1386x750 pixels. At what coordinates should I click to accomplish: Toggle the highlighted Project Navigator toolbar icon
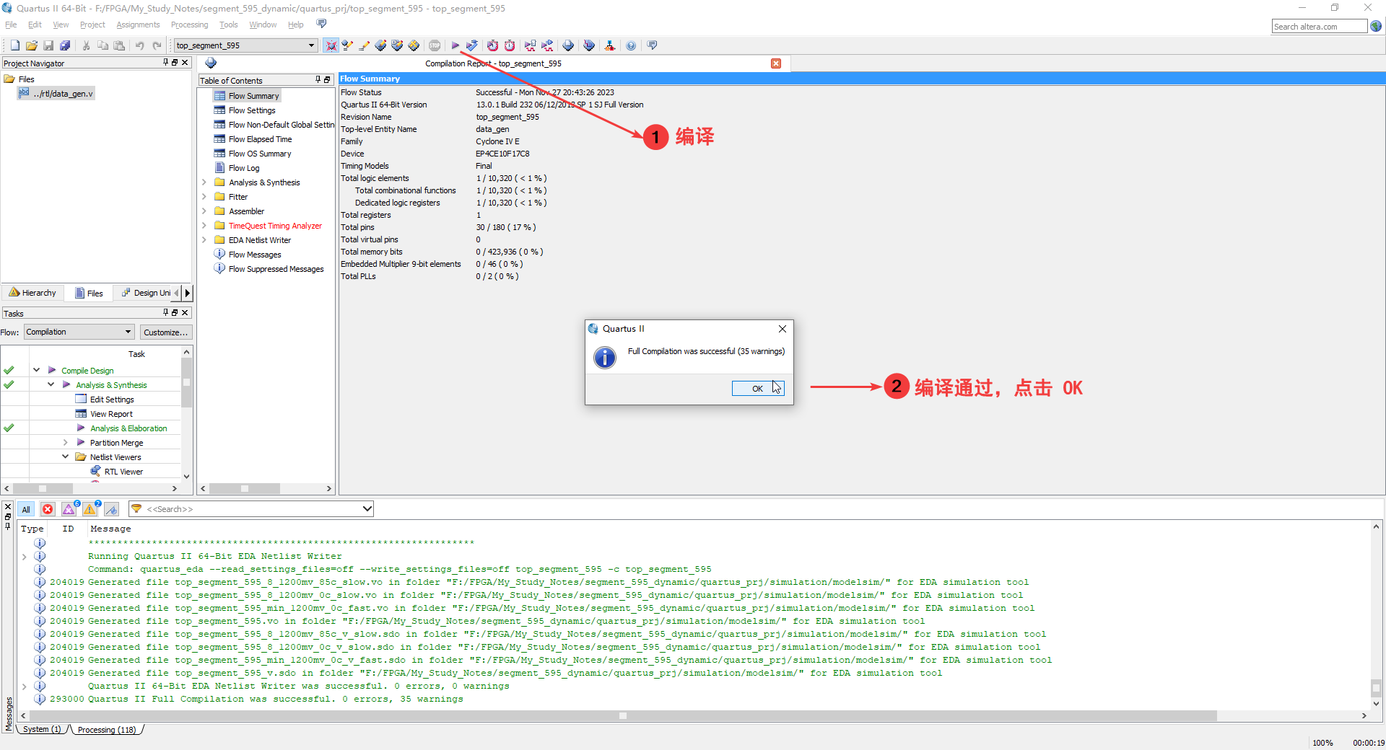pos(331,45)
